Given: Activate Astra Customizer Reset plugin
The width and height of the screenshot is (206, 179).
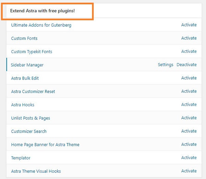Looking at the screenshot, I should [x=189, y=91].
